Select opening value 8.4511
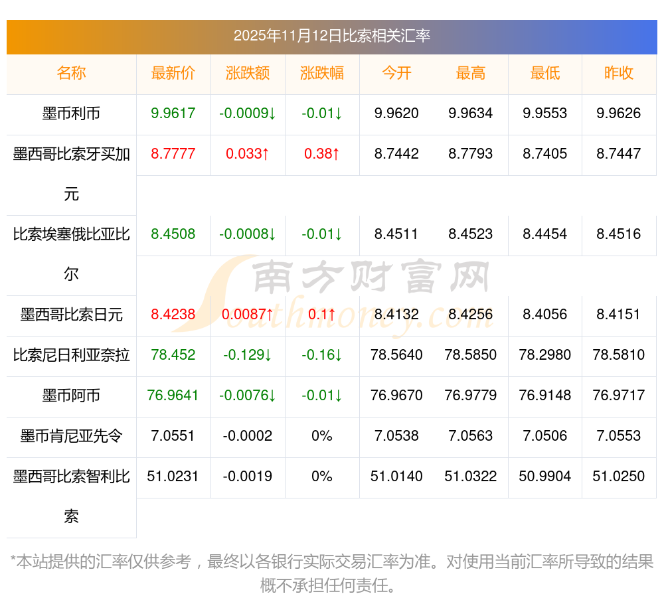This screenshot has width=664, height=606. click(396, 234)
